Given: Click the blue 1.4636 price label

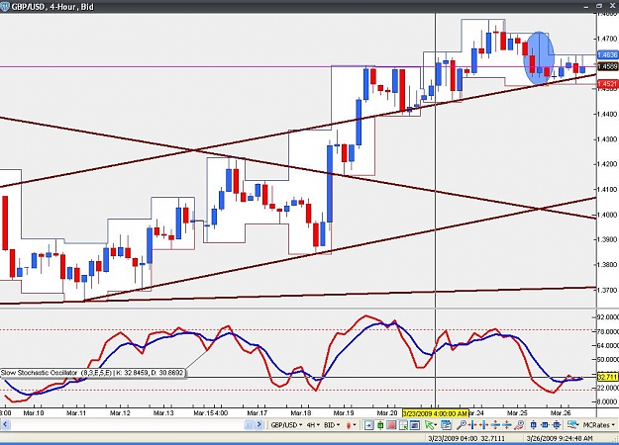Looking at the screenshot, I should (x=608, y=55).
